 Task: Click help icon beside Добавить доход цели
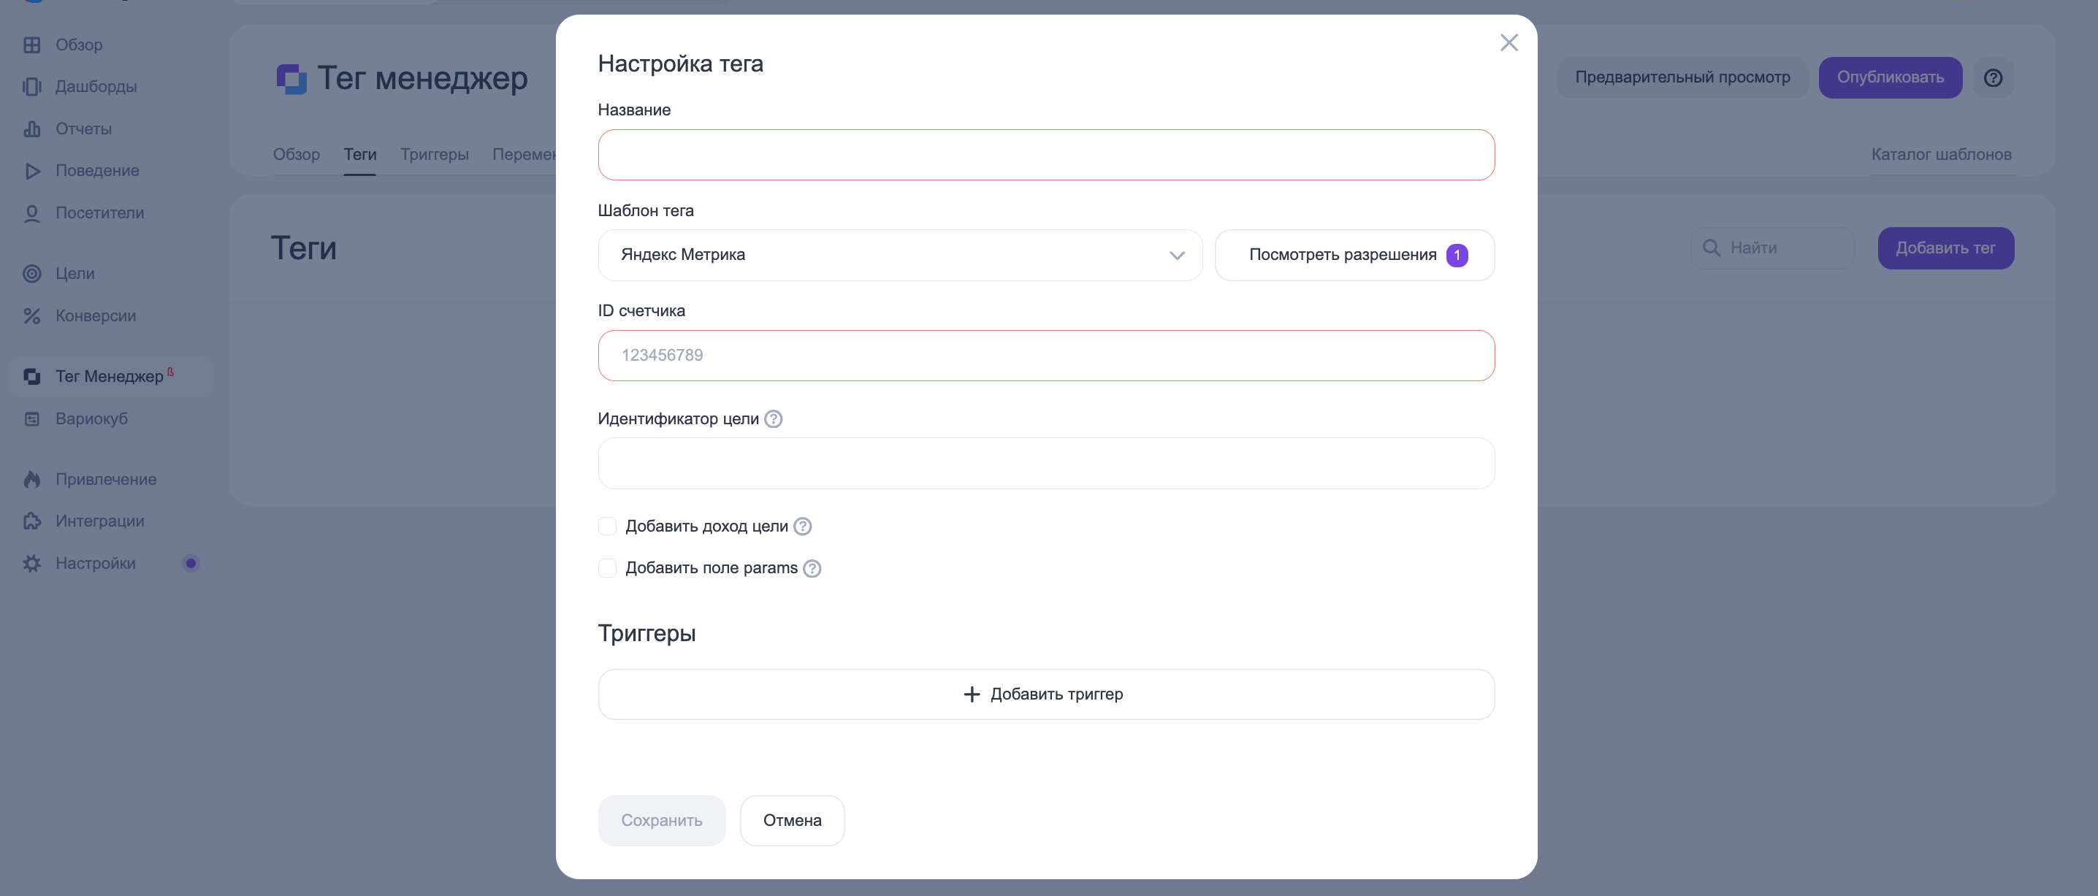click(x=802, y=527)
